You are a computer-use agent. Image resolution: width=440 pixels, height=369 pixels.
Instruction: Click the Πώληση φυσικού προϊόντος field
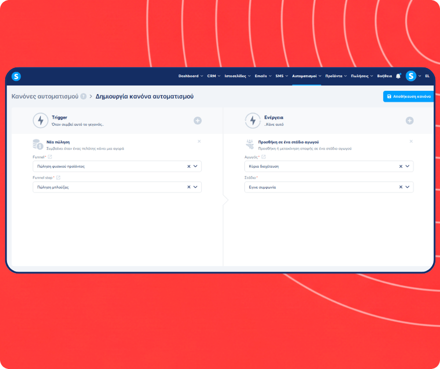pos(117,166)
